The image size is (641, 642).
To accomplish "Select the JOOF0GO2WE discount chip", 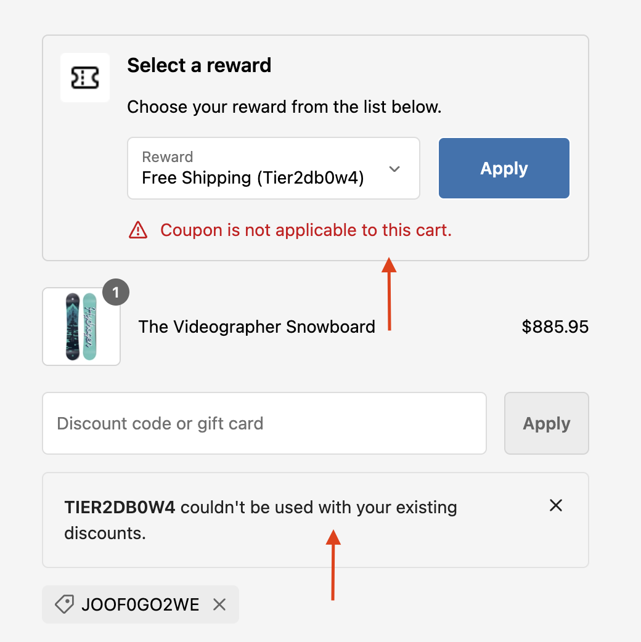I will (x=140, y=604).
